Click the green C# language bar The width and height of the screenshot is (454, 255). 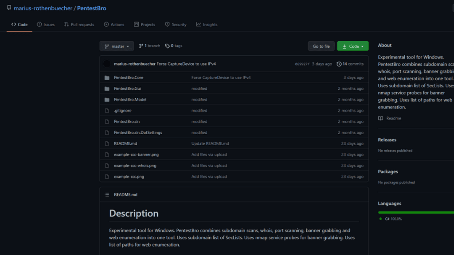pos(416,212)
